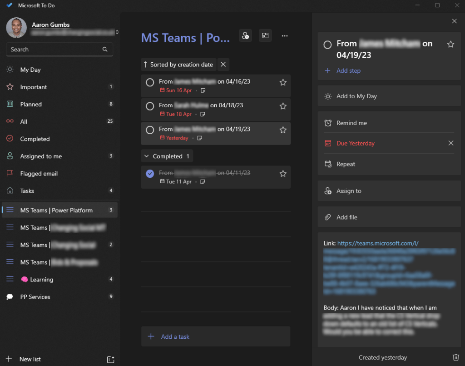Star the task from 04/18/23 as important
This screenshot has width=465, height=366.
[x=283, y=106]
